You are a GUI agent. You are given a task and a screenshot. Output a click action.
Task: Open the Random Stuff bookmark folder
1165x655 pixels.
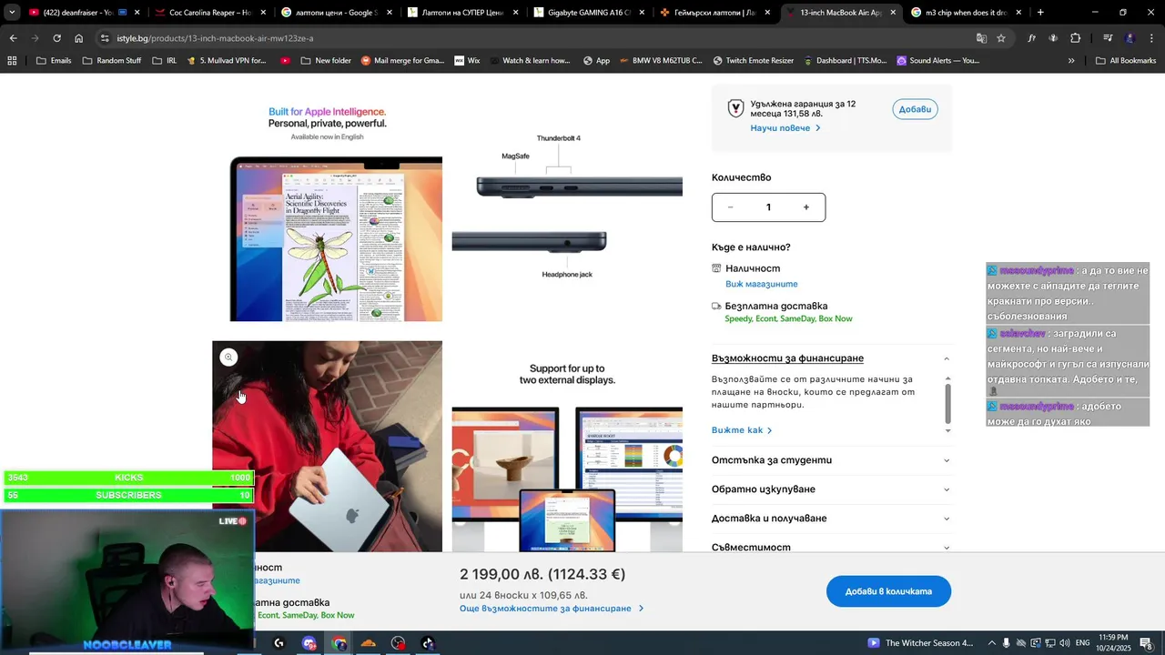click(111, 61)
